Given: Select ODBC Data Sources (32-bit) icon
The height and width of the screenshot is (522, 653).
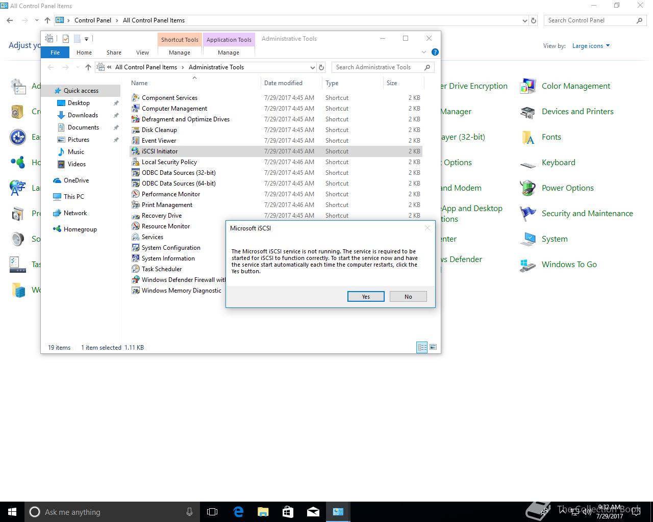Looking at the screenshot, I should 135,172.
